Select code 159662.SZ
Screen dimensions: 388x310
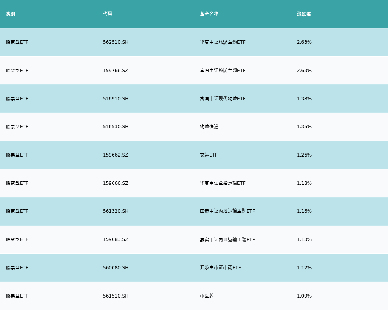[116, 155]
